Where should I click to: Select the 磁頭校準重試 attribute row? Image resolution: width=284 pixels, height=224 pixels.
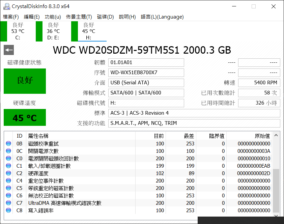click(138, 144)
